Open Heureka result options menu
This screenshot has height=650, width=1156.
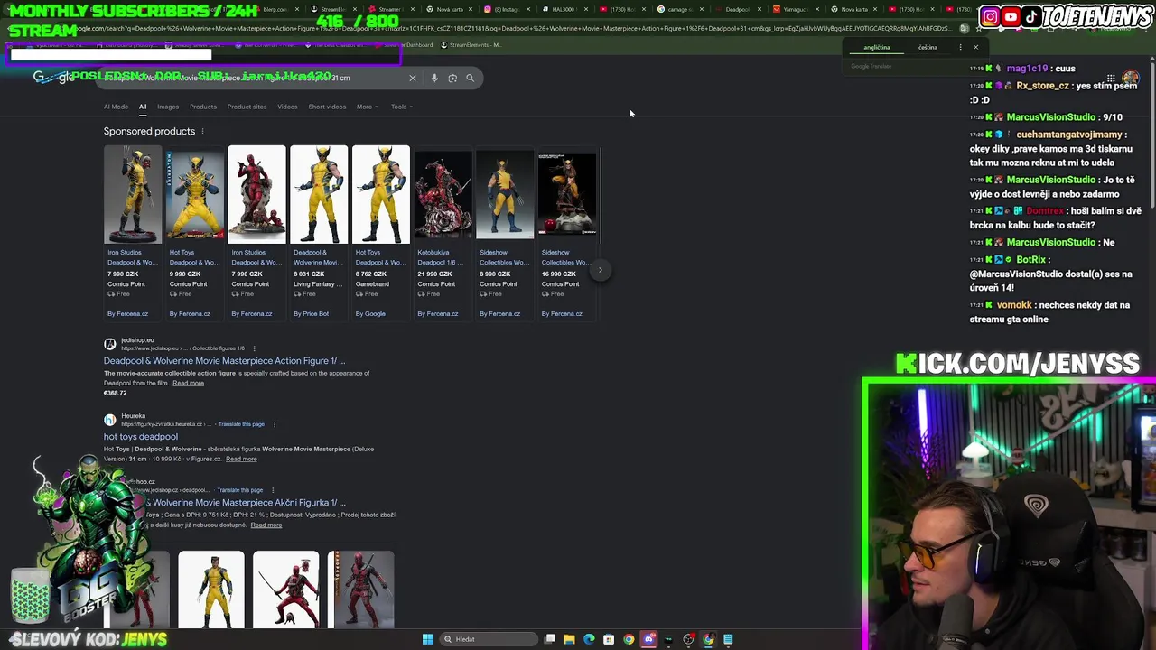[x=274, y=424]
